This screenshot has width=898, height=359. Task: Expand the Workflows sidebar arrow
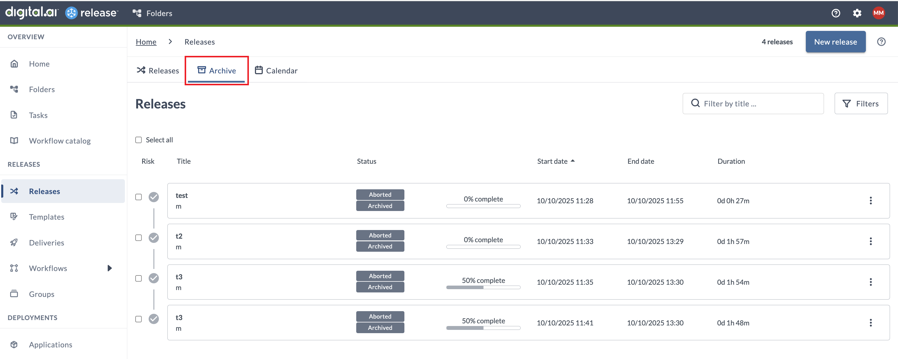click(x=109, y=268)
